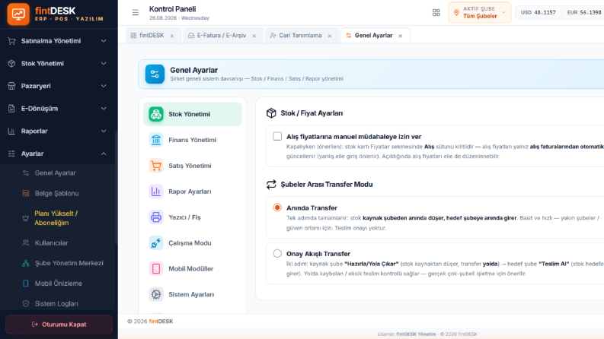Expand Stok Yönetimi sidebar chevron
The image size is (604, 339).
[104, 63]
